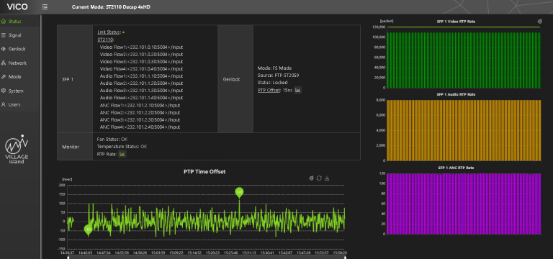Click Temperature Status: OK text
553x259 pixels.
click(122, 147)
